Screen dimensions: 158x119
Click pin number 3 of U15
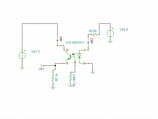[67, 50]
